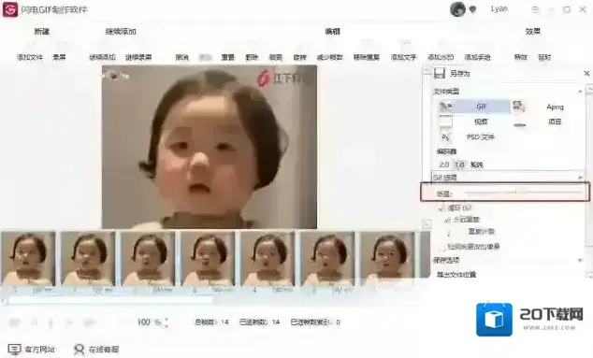
Task: Click the 删除 delete tool
Action: click(252, 57)
